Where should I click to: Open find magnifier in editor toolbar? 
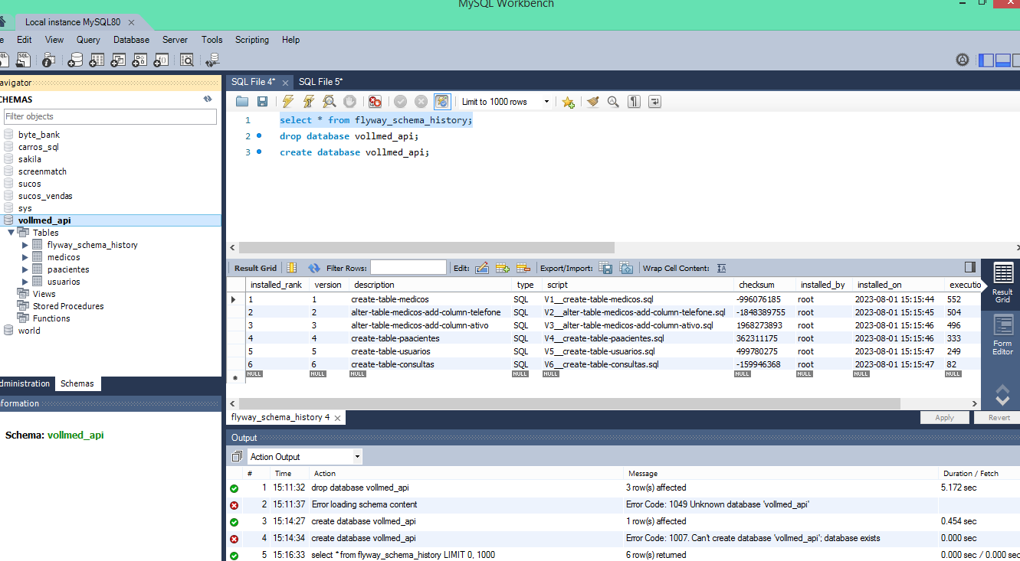[613, 101]
